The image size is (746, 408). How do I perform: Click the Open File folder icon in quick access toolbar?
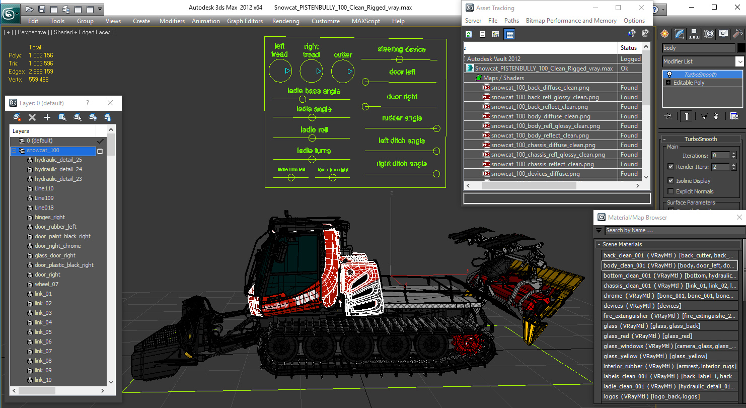coord(30,9)
